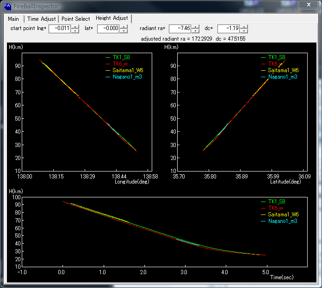Decrease dc+ with the down arrow
Image resolution: width=322 pixels, height=288 pixels.
[x=244, y=31]
